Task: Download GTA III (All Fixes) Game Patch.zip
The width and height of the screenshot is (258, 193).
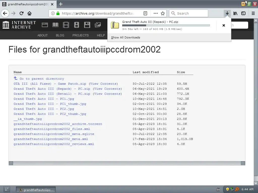Action: click(x=50, y=84)
